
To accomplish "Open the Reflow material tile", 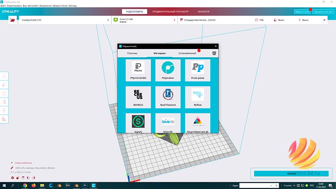I will [198, 97].
